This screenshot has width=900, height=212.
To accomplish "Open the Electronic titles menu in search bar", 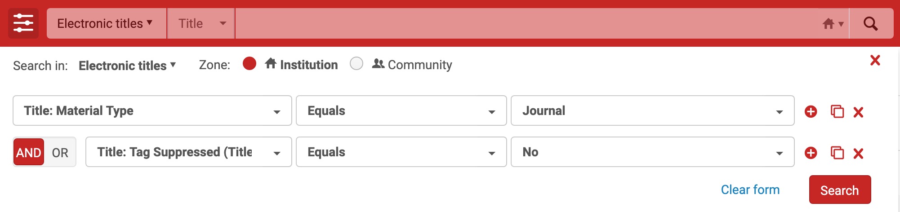I will (x=107, y=23).
